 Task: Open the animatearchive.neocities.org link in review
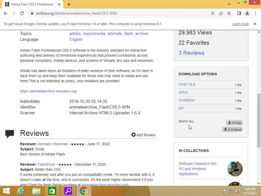pos(105,185)
